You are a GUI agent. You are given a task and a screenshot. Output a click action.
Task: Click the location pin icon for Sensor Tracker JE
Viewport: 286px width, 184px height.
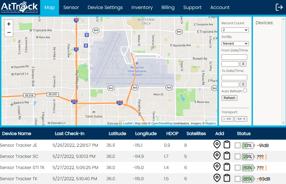[x=217, y=145]
